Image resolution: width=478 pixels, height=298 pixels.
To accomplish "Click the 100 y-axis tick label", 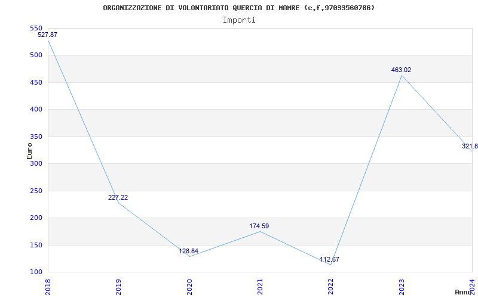I will point(36,272).
